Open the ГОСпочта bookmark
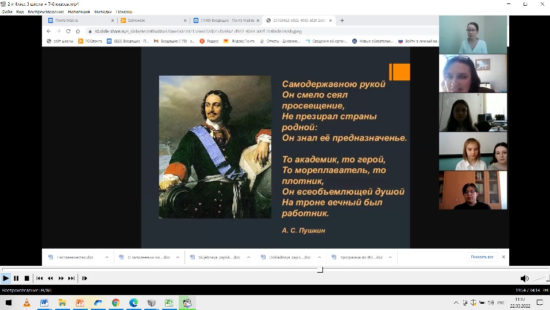The width and height of the screenshot is (550, 310). (x=90, y=41)
